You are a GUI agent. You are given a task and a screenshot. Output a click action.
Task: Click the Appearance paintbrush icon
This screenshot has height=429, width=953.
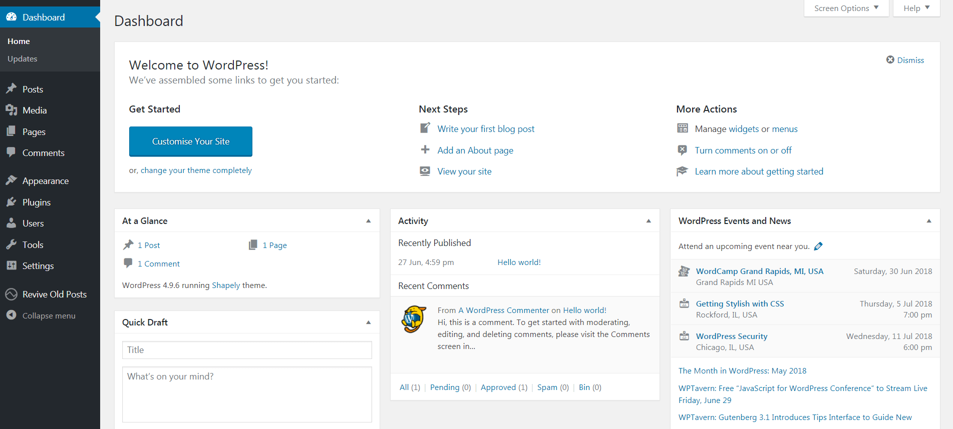[12, 180]
